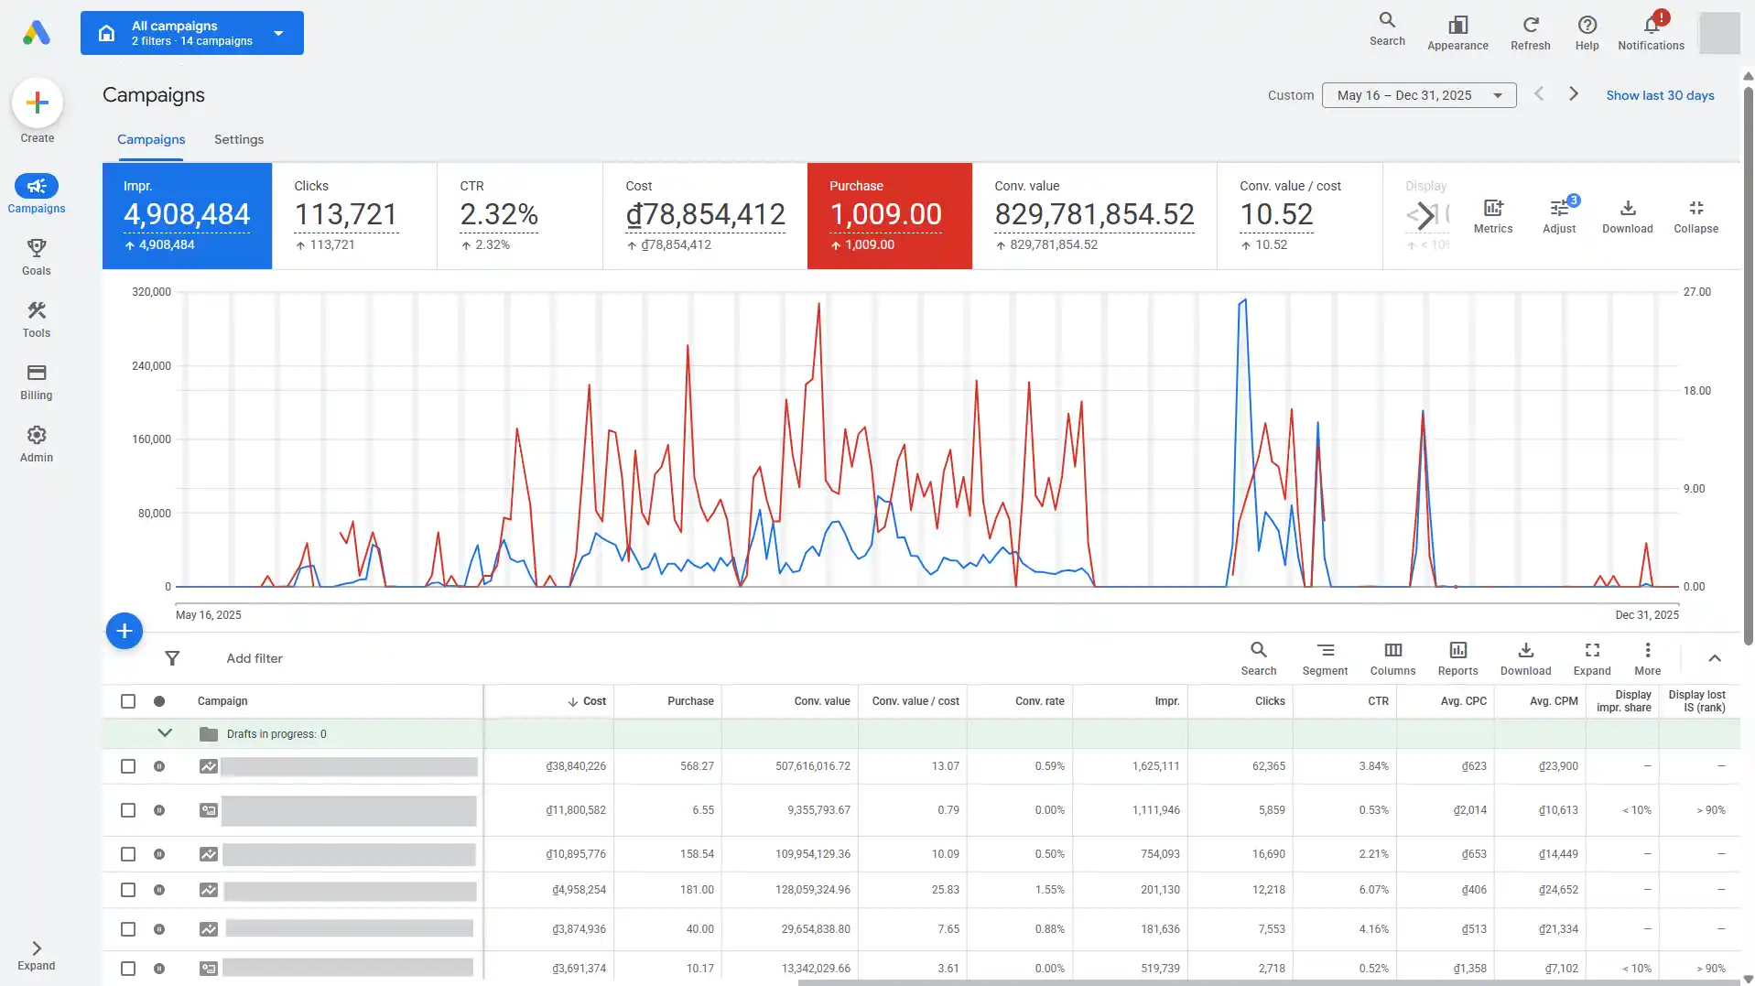Collapse the Drafts in progress row

165,733
